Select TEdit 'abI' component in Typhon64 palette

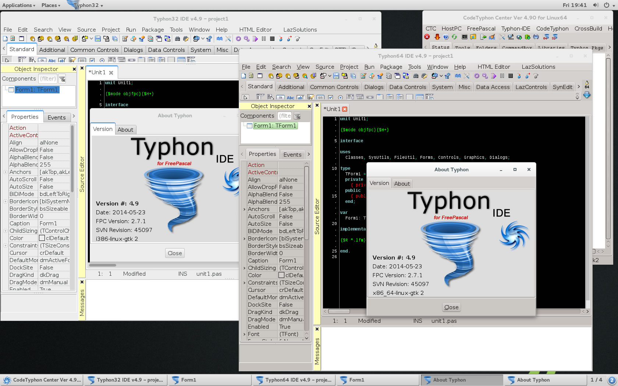click(300, 97)
